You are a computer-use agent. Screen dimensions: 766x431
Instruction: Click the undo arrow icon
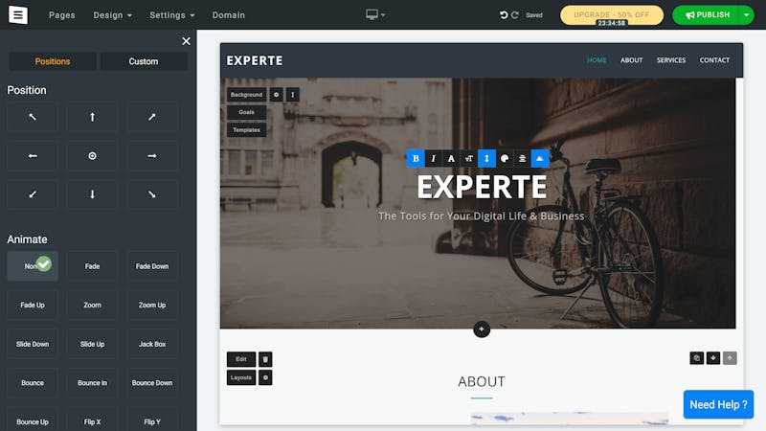504,15
